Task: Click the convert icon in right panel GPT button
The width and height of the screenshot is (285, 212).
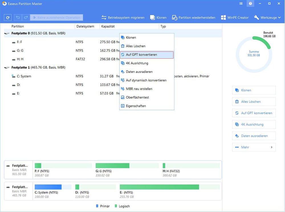Action: (237, 113)
